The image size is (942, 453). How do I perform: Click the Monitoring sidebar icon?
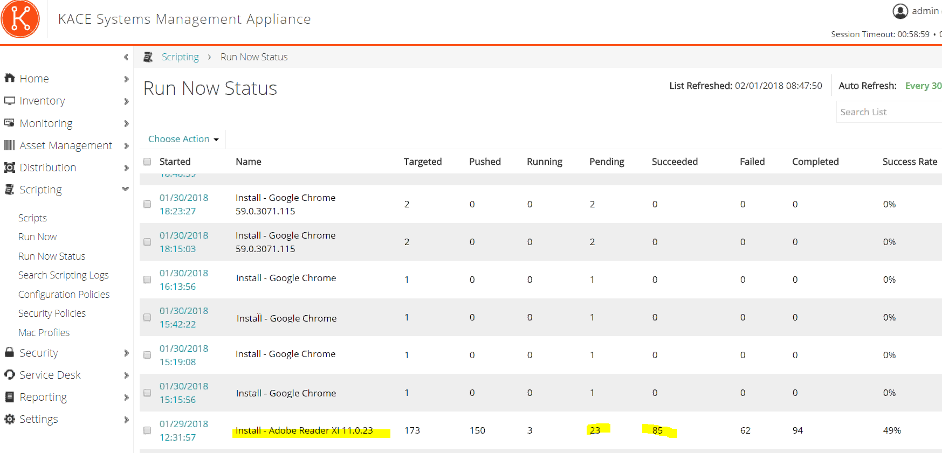point(9,123)
